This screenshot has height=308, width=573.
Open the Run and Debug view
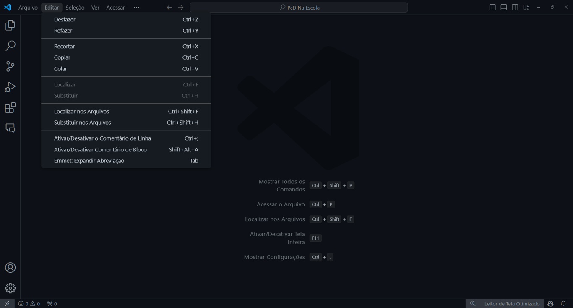pos(10,87)
